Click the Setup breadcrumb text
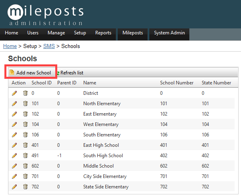This screenshot has width=241, height=196. [30, 46]
